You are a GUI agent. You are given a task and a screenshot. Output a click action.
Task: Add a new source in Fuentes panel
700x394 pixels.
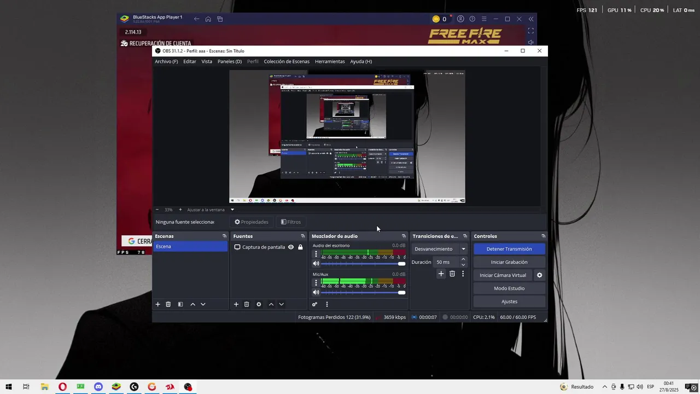[x=236, y=304]
